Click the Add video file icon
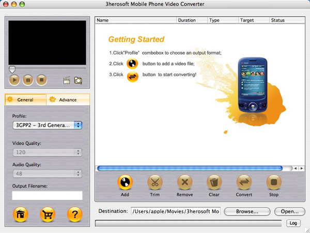 tap(125, 182)
